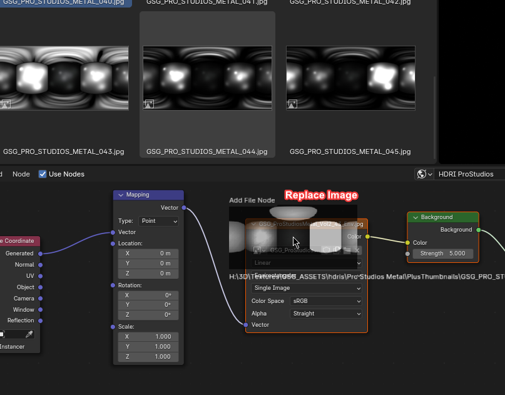Open the Single Image source dropdown
The width and height of the screenshot is (505, 395).
(x=306, y=288)
